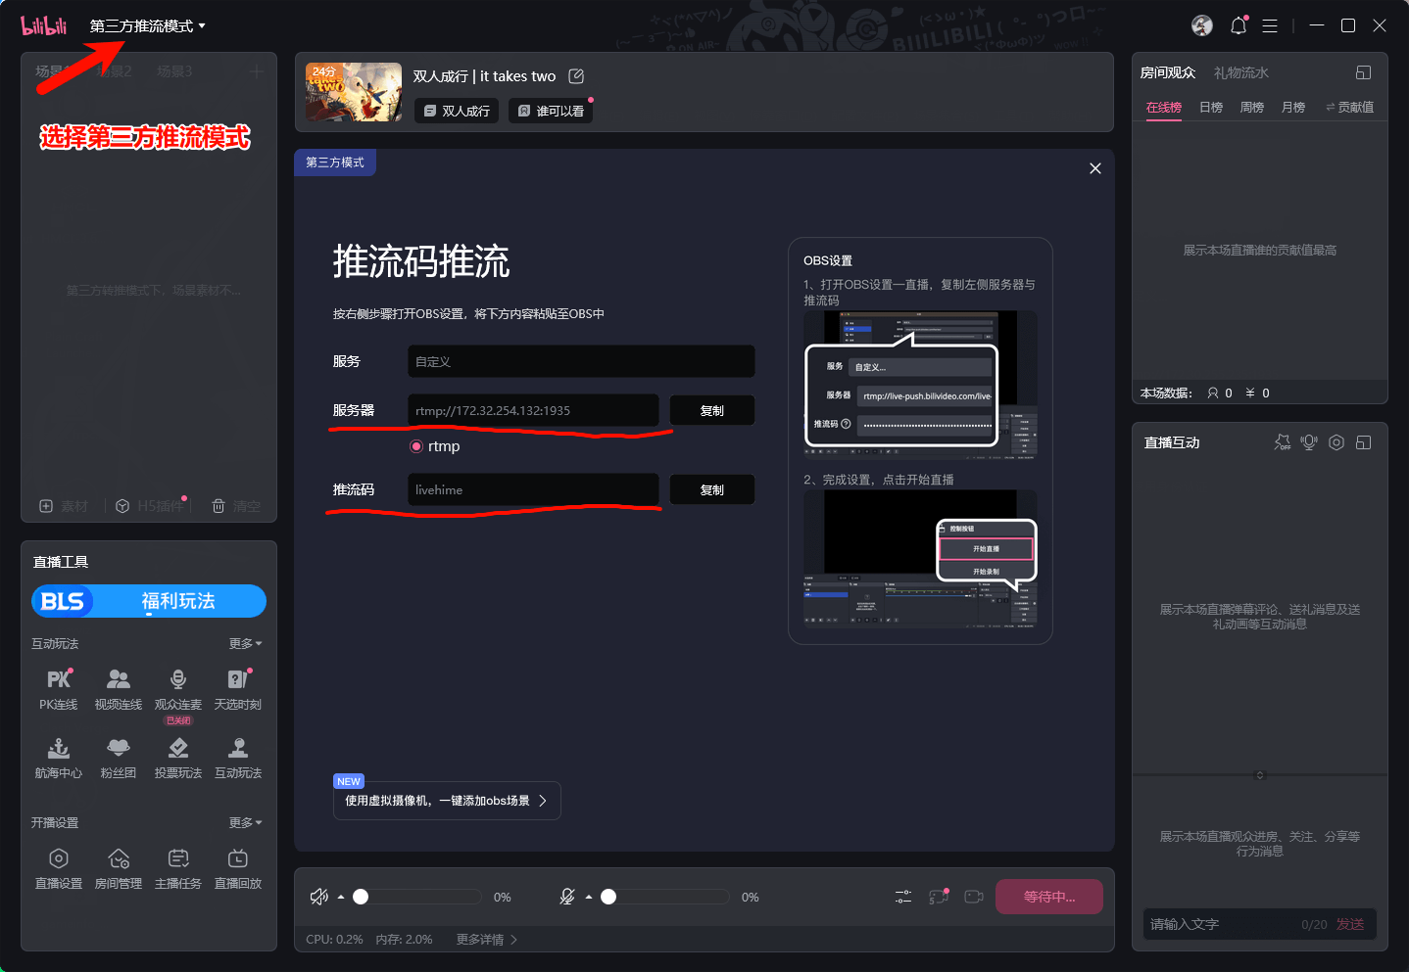This screenshot has width=1409, height=972.
Task: Toggle speaker mute icon
Action: 319,897
